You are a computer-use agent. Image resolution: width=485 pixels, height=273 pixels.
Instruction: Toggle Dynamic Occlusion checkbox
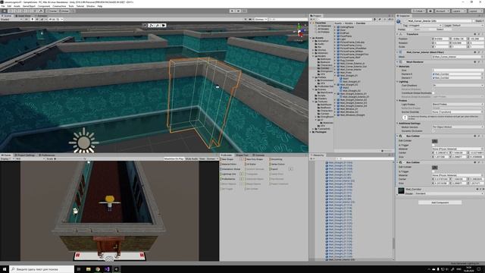433,130
